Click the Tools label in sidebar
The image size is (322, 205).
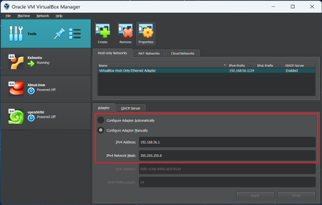(32, 34)
